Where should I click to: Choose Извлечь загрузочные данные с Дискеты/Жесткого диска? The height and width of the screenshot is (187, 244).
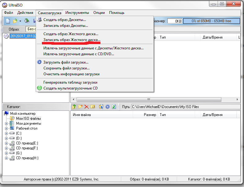click(95, 48)
